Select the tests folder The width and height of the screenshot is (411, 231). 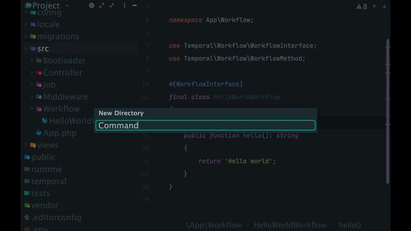point(40,193)
